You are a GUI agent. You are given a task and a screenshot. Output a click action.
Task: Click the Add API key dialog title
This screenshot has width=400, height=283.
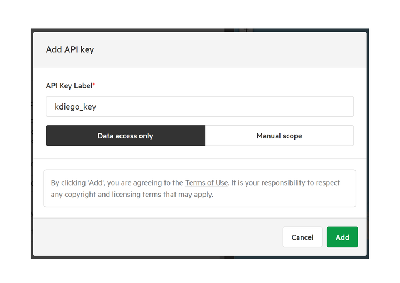70,49
